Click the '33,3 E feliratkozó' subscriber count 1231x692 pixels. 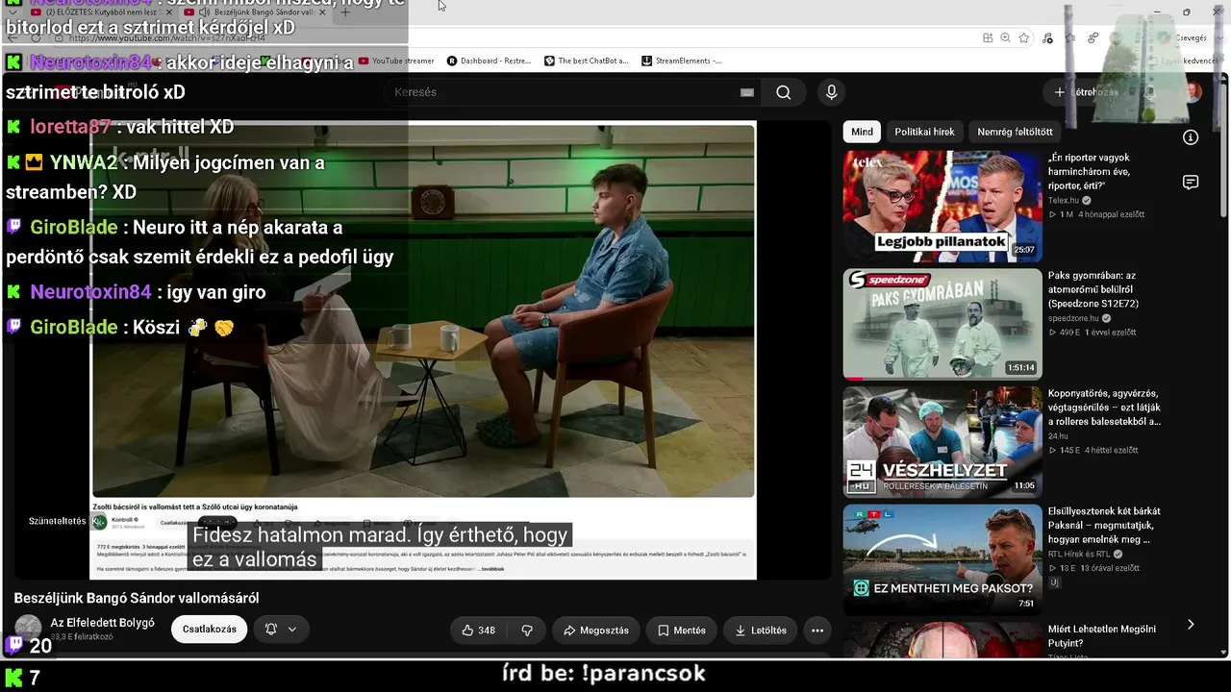point(82,637)
